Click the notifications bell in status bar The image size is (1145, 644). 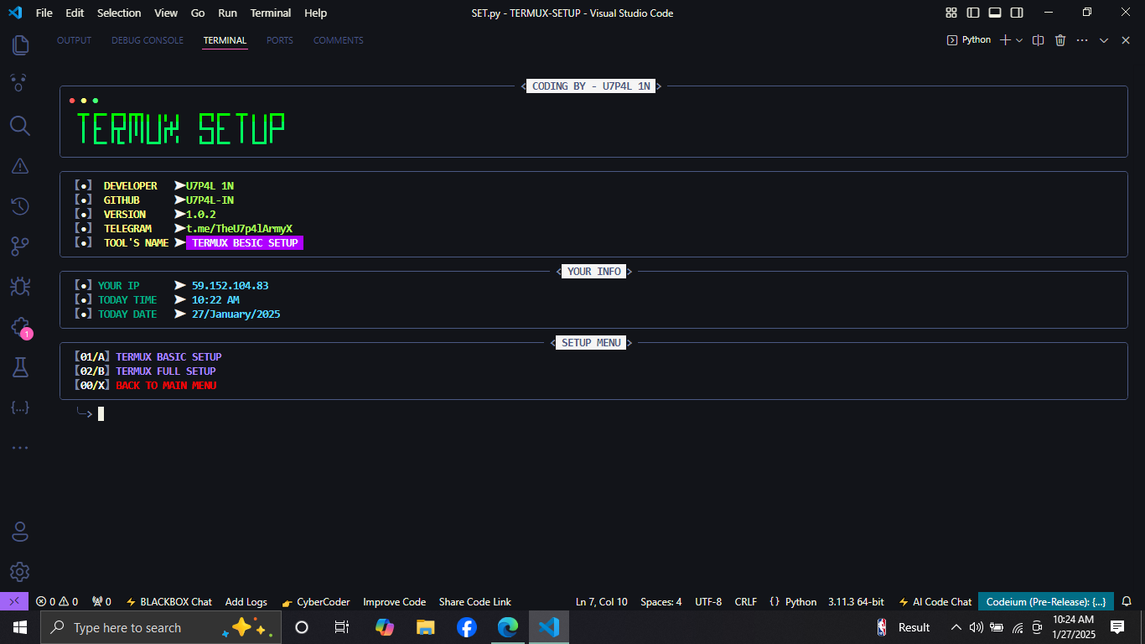[x=1127, y=601]
